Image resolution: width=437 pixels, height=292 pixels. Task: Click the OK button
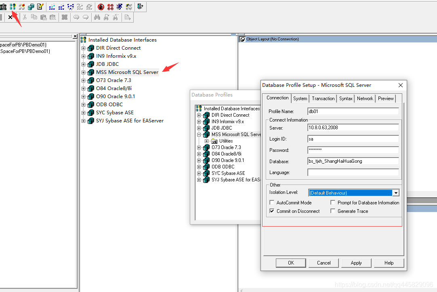pyautogui.click(x=291, y=263)
